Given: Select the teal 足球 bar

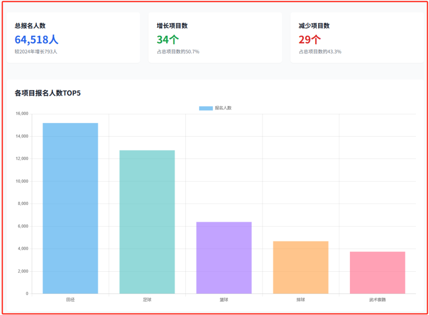Looking at the screenshot, I should (147, 222).
